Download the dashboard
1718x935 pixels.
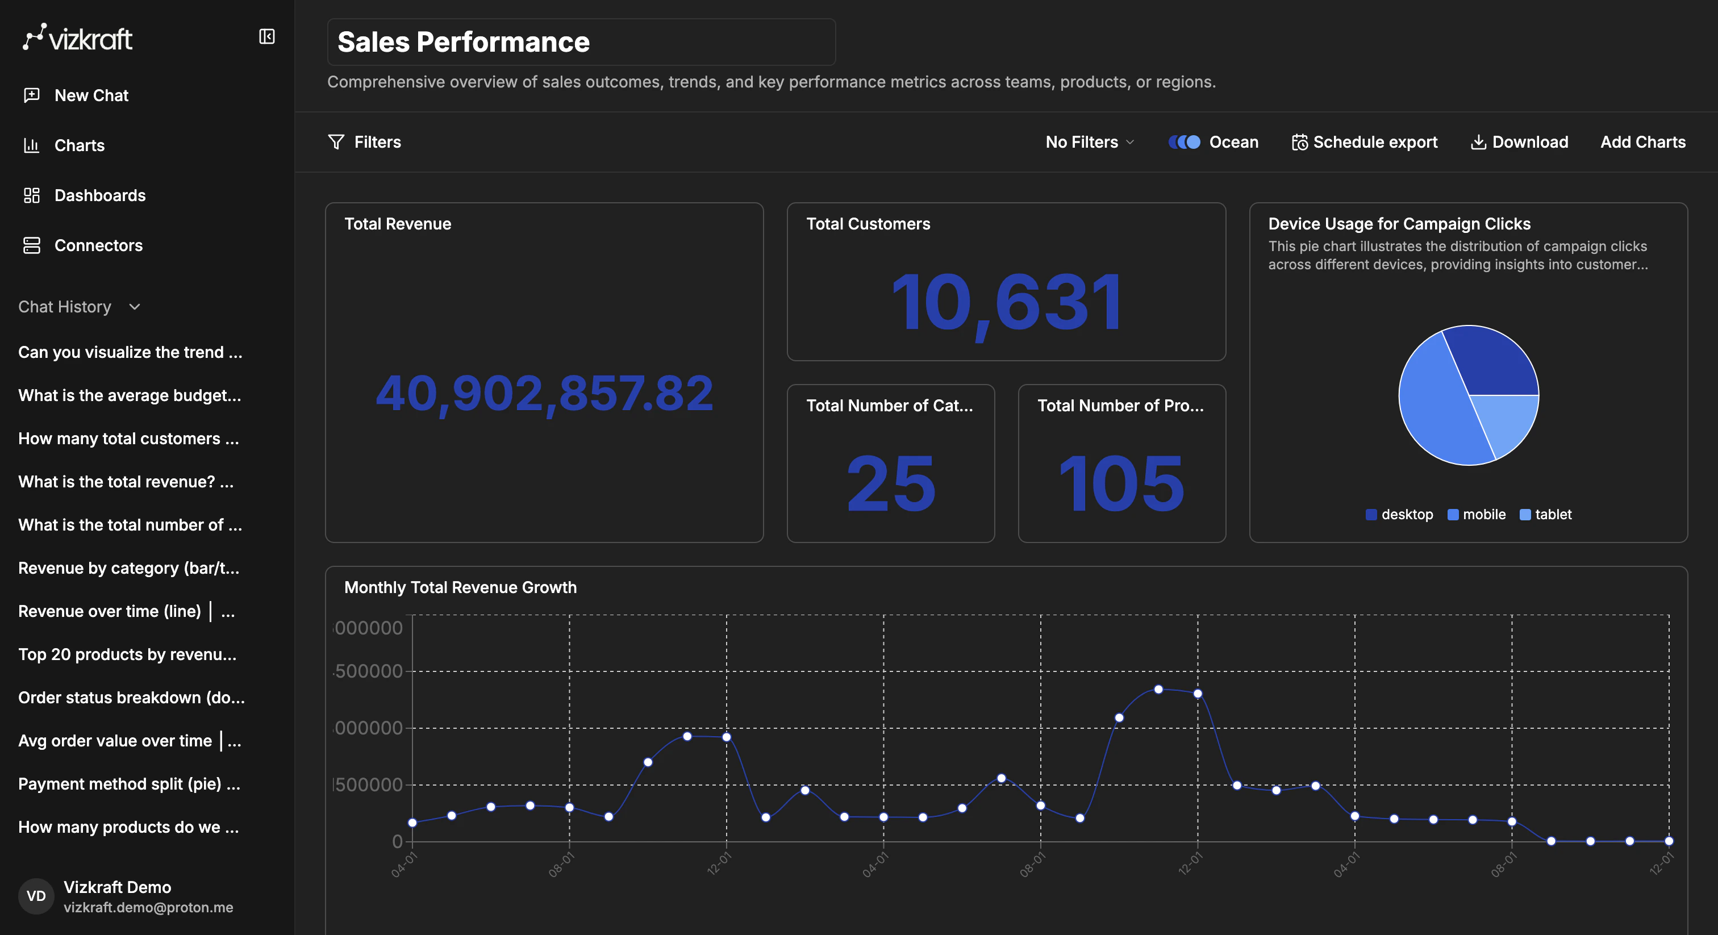coord(1519,141)
